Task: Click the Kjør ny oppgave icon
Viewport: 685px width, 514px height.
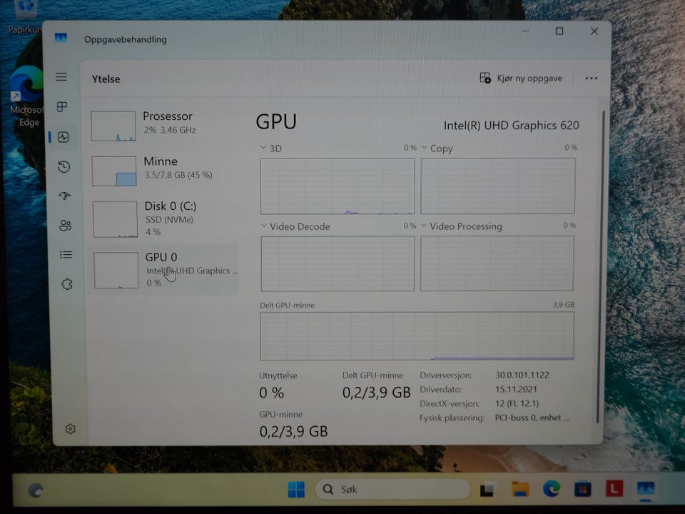Action: pyautogui.click(x=485, y=78)
